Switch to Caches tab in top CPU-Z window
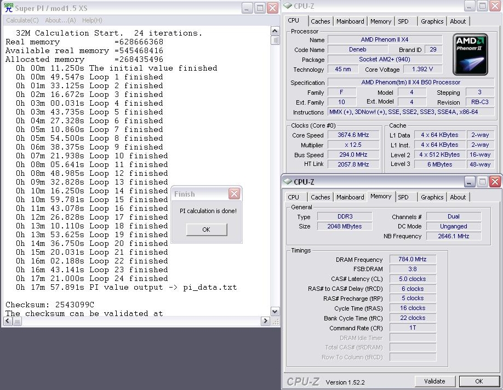The image size is (503, 390). [320, 21]
